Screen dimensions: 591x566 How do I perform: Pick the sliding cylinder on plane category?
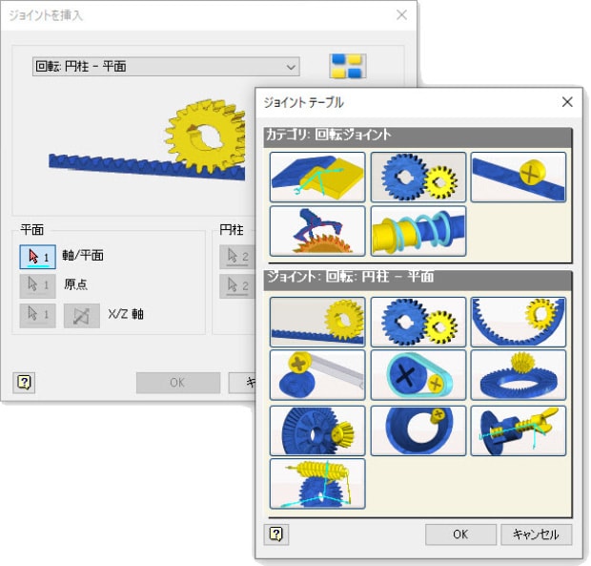(x=519, y=177)
